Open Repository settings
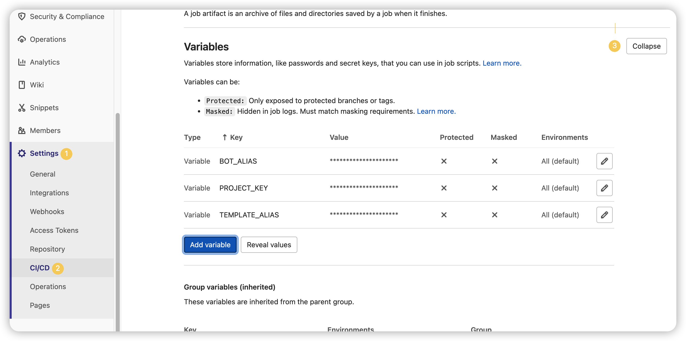The height and width of the screenshot is (341, 686). coord(47,249)
